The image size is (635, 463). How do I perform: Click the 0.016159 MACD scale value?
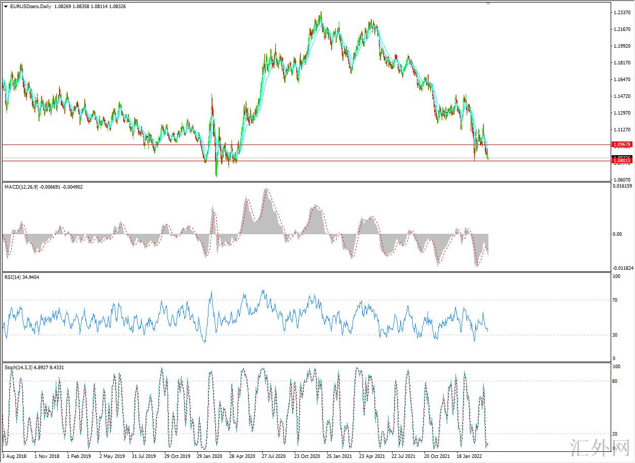[623, 186]
